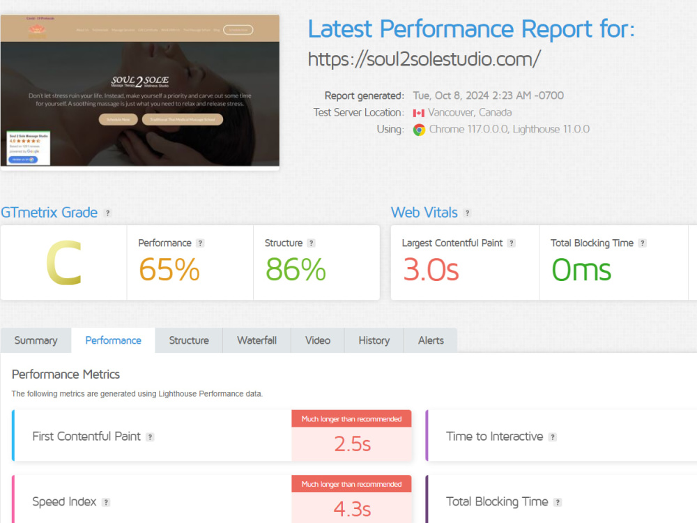Screen dimensions: 697x523
Task: Open the soul2solestudio.com URL link
Action: click(x=424, y=59)
